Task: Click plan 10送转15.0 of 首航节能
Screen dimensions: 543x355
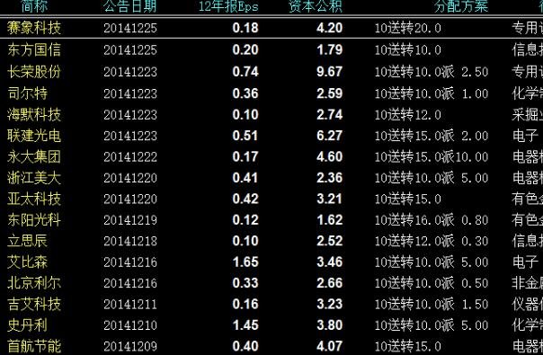Action: [408, 346]
